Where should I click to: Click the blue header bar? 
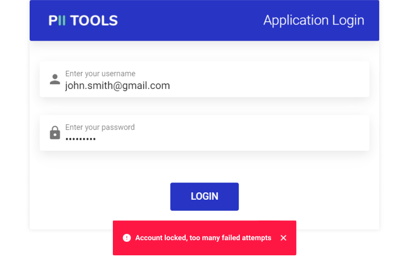[x=204, y=20]
